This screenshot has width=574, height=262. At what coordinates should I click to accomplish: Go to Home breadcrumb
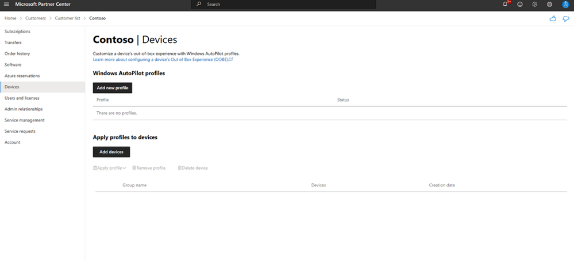(10, 18)
